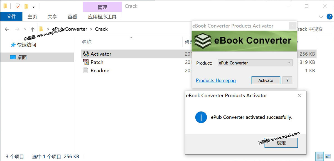This screenshot has height=161, width=334.
Task: Open the help chevron icon on ribbon
Action: [329, 16]
